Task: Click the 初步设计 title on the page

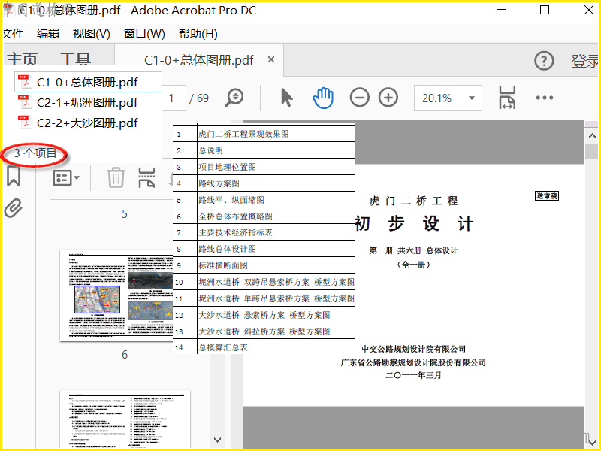Action: [413, 223]
